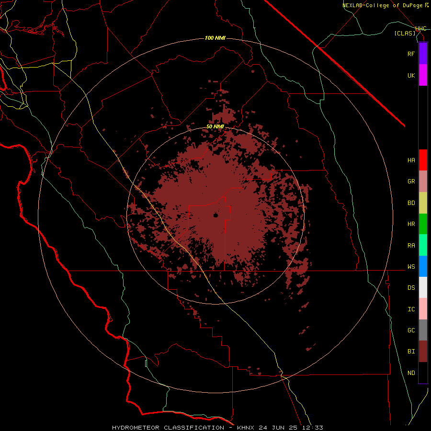This screenshot has width=431, height=431.
Task: Click the HR legend label
Action: [411, 224]
